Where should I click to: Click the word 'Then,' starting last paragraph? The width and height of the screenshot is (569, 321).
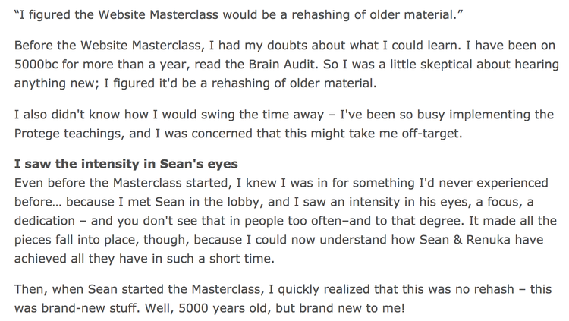31,289
